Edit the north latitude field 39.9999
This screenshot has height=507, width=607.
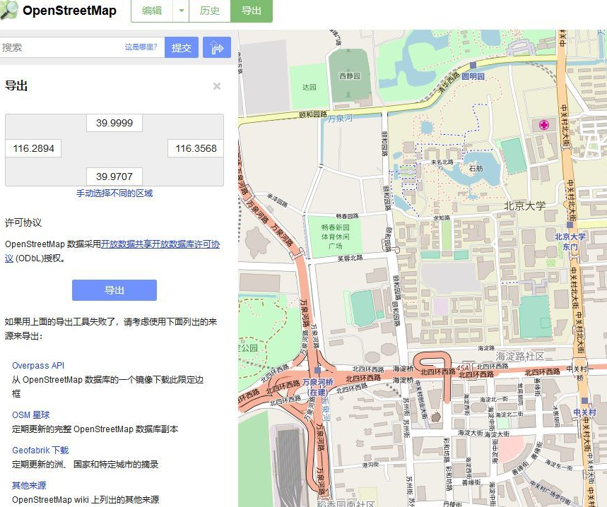[x=114, y=123]
